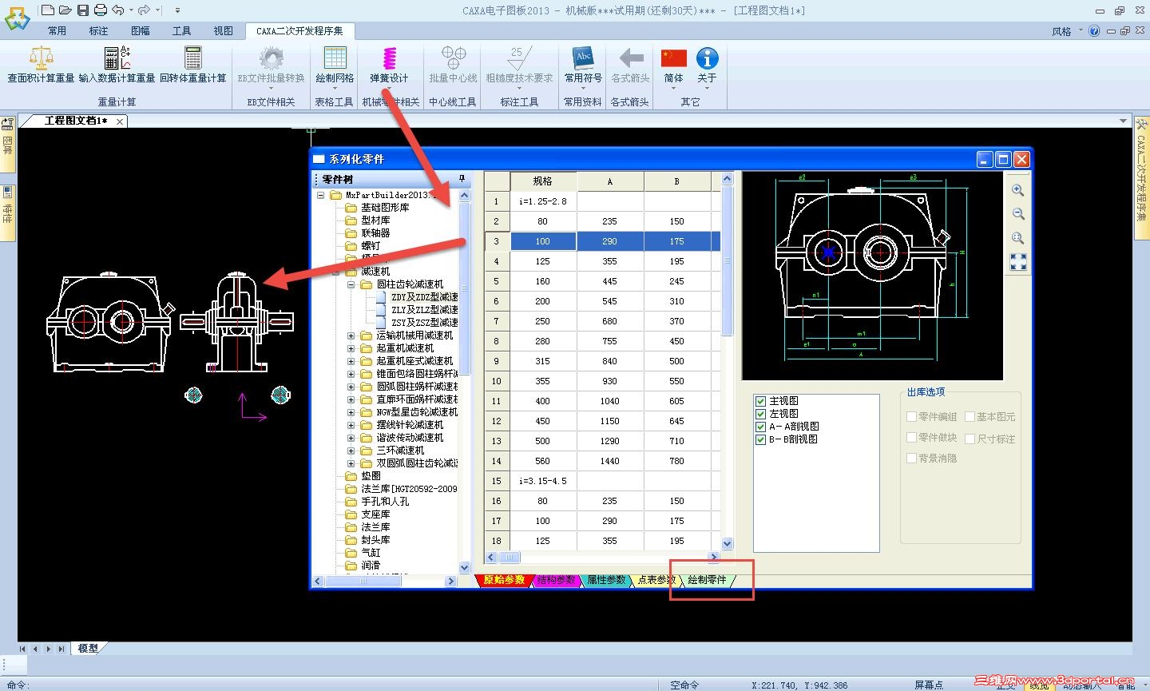
Task: Expand 三环减速机 tree node
Action: 351,451
